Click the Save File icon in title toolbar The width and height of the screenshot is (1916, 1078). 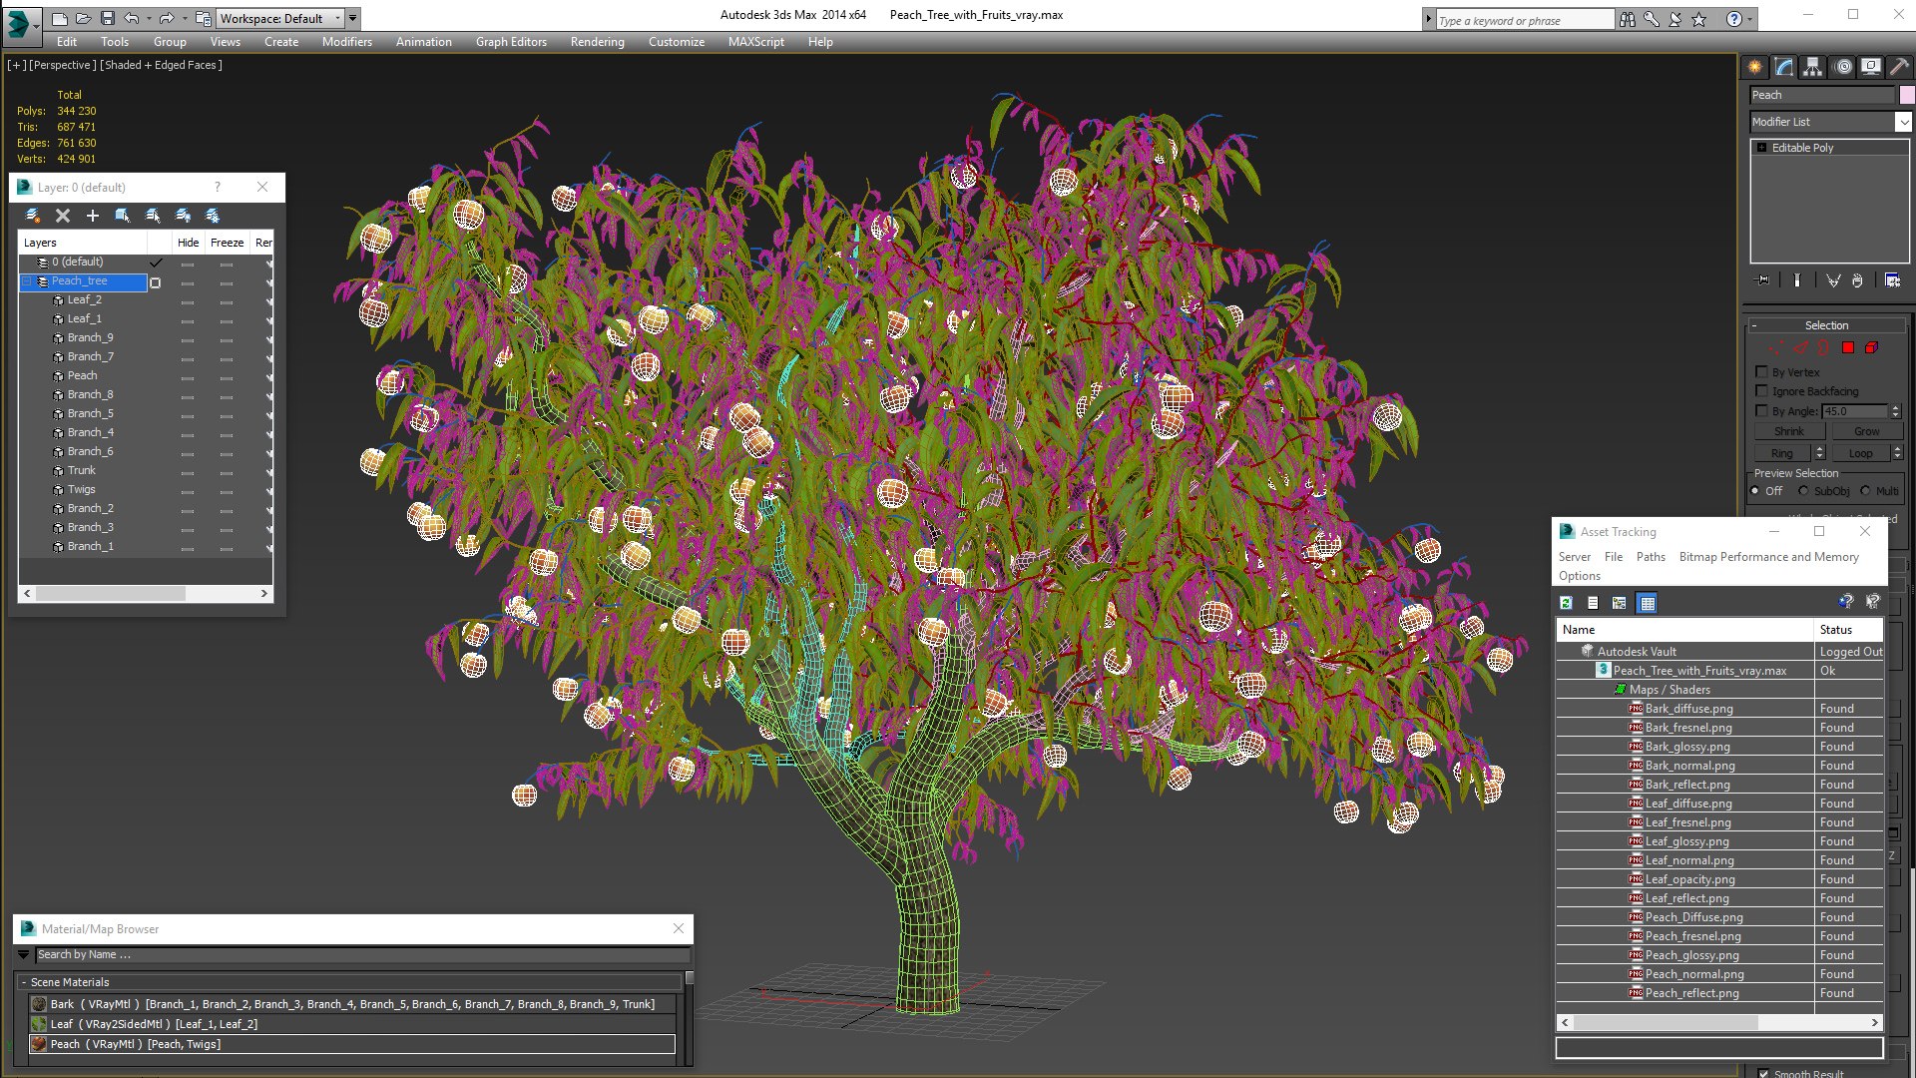tap(108, 18)
